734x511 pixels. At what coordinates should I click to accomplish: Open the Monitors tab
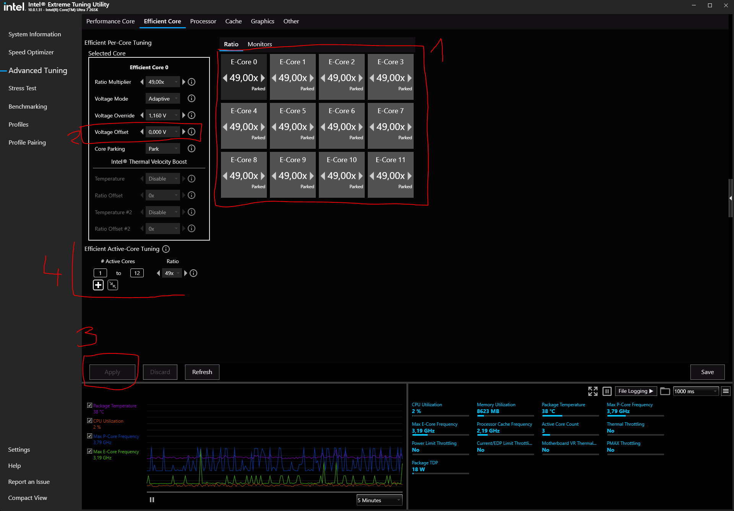(x=260, y=44)
